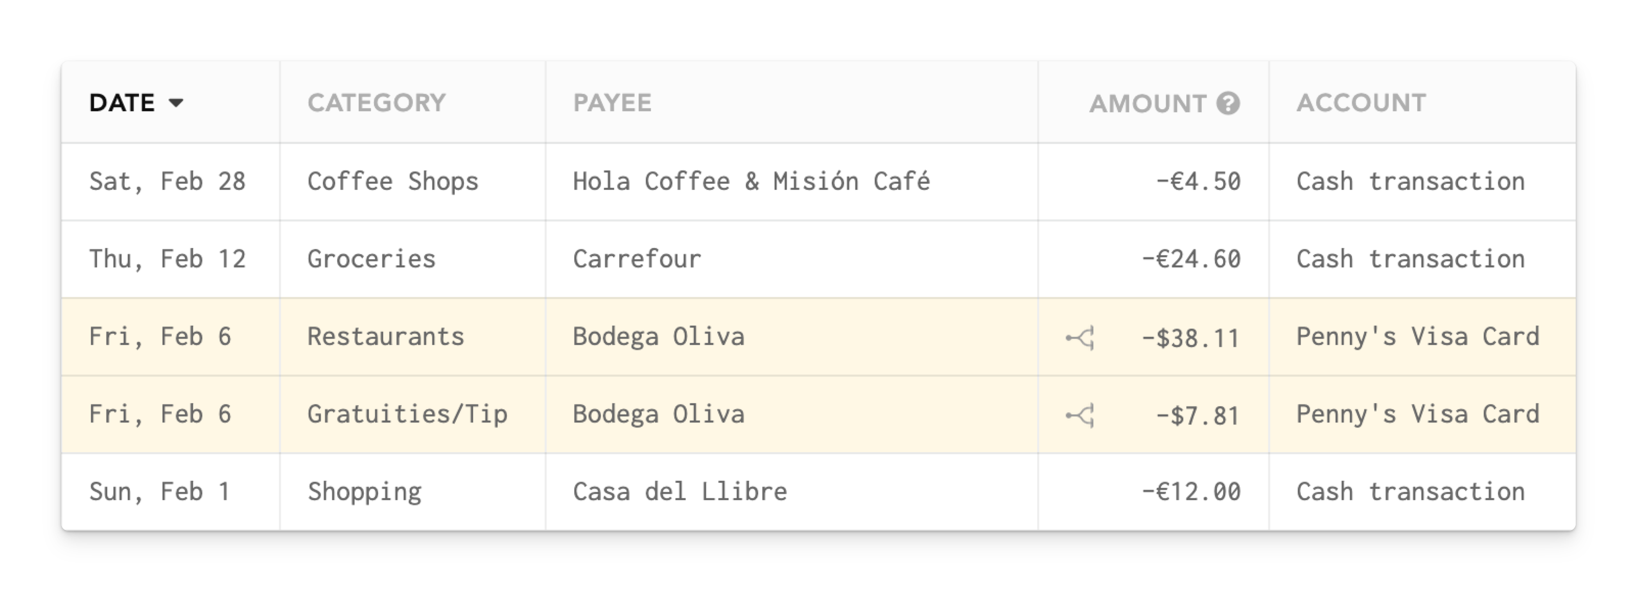This screenshot has height=592, width=1637.
Task: Edit the -$38.11 amount cell
Action: (1191, 338)
